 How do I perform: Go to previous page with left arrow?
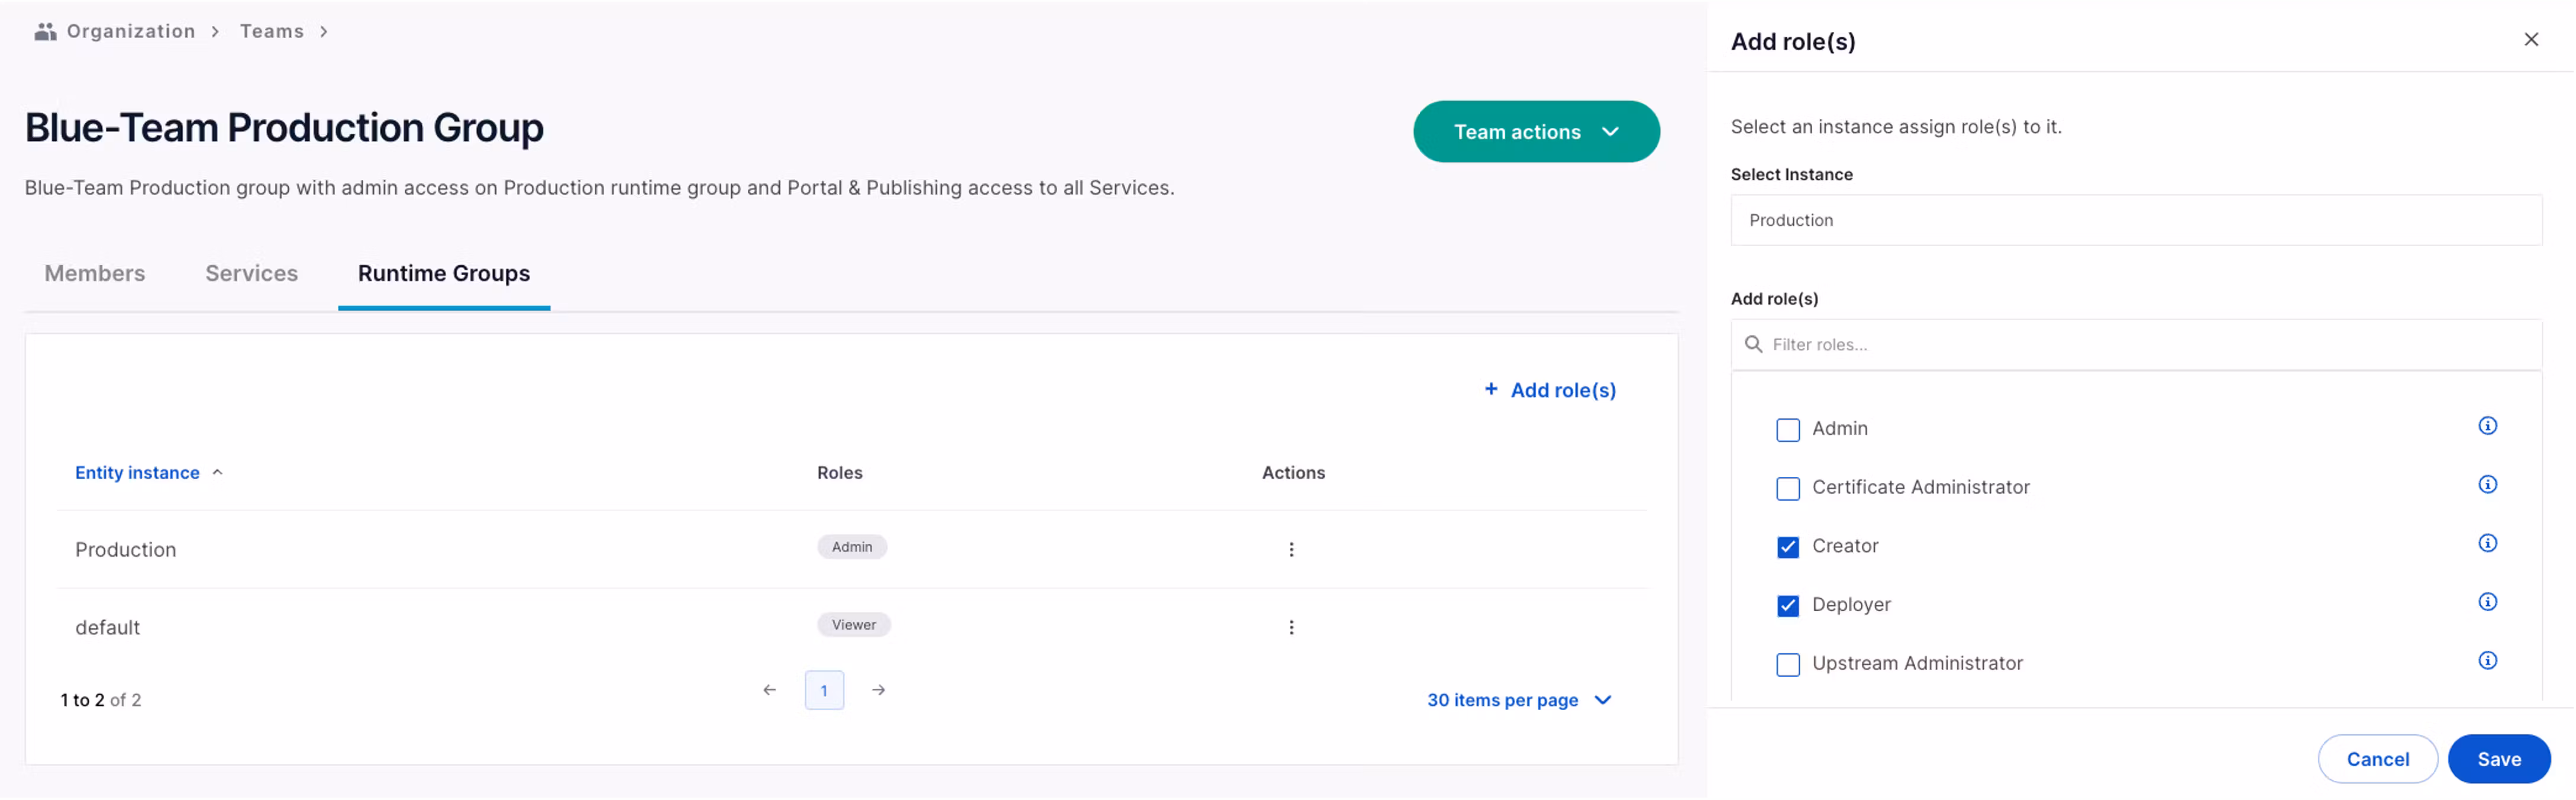pyautogui.click(x=769, y=690)
